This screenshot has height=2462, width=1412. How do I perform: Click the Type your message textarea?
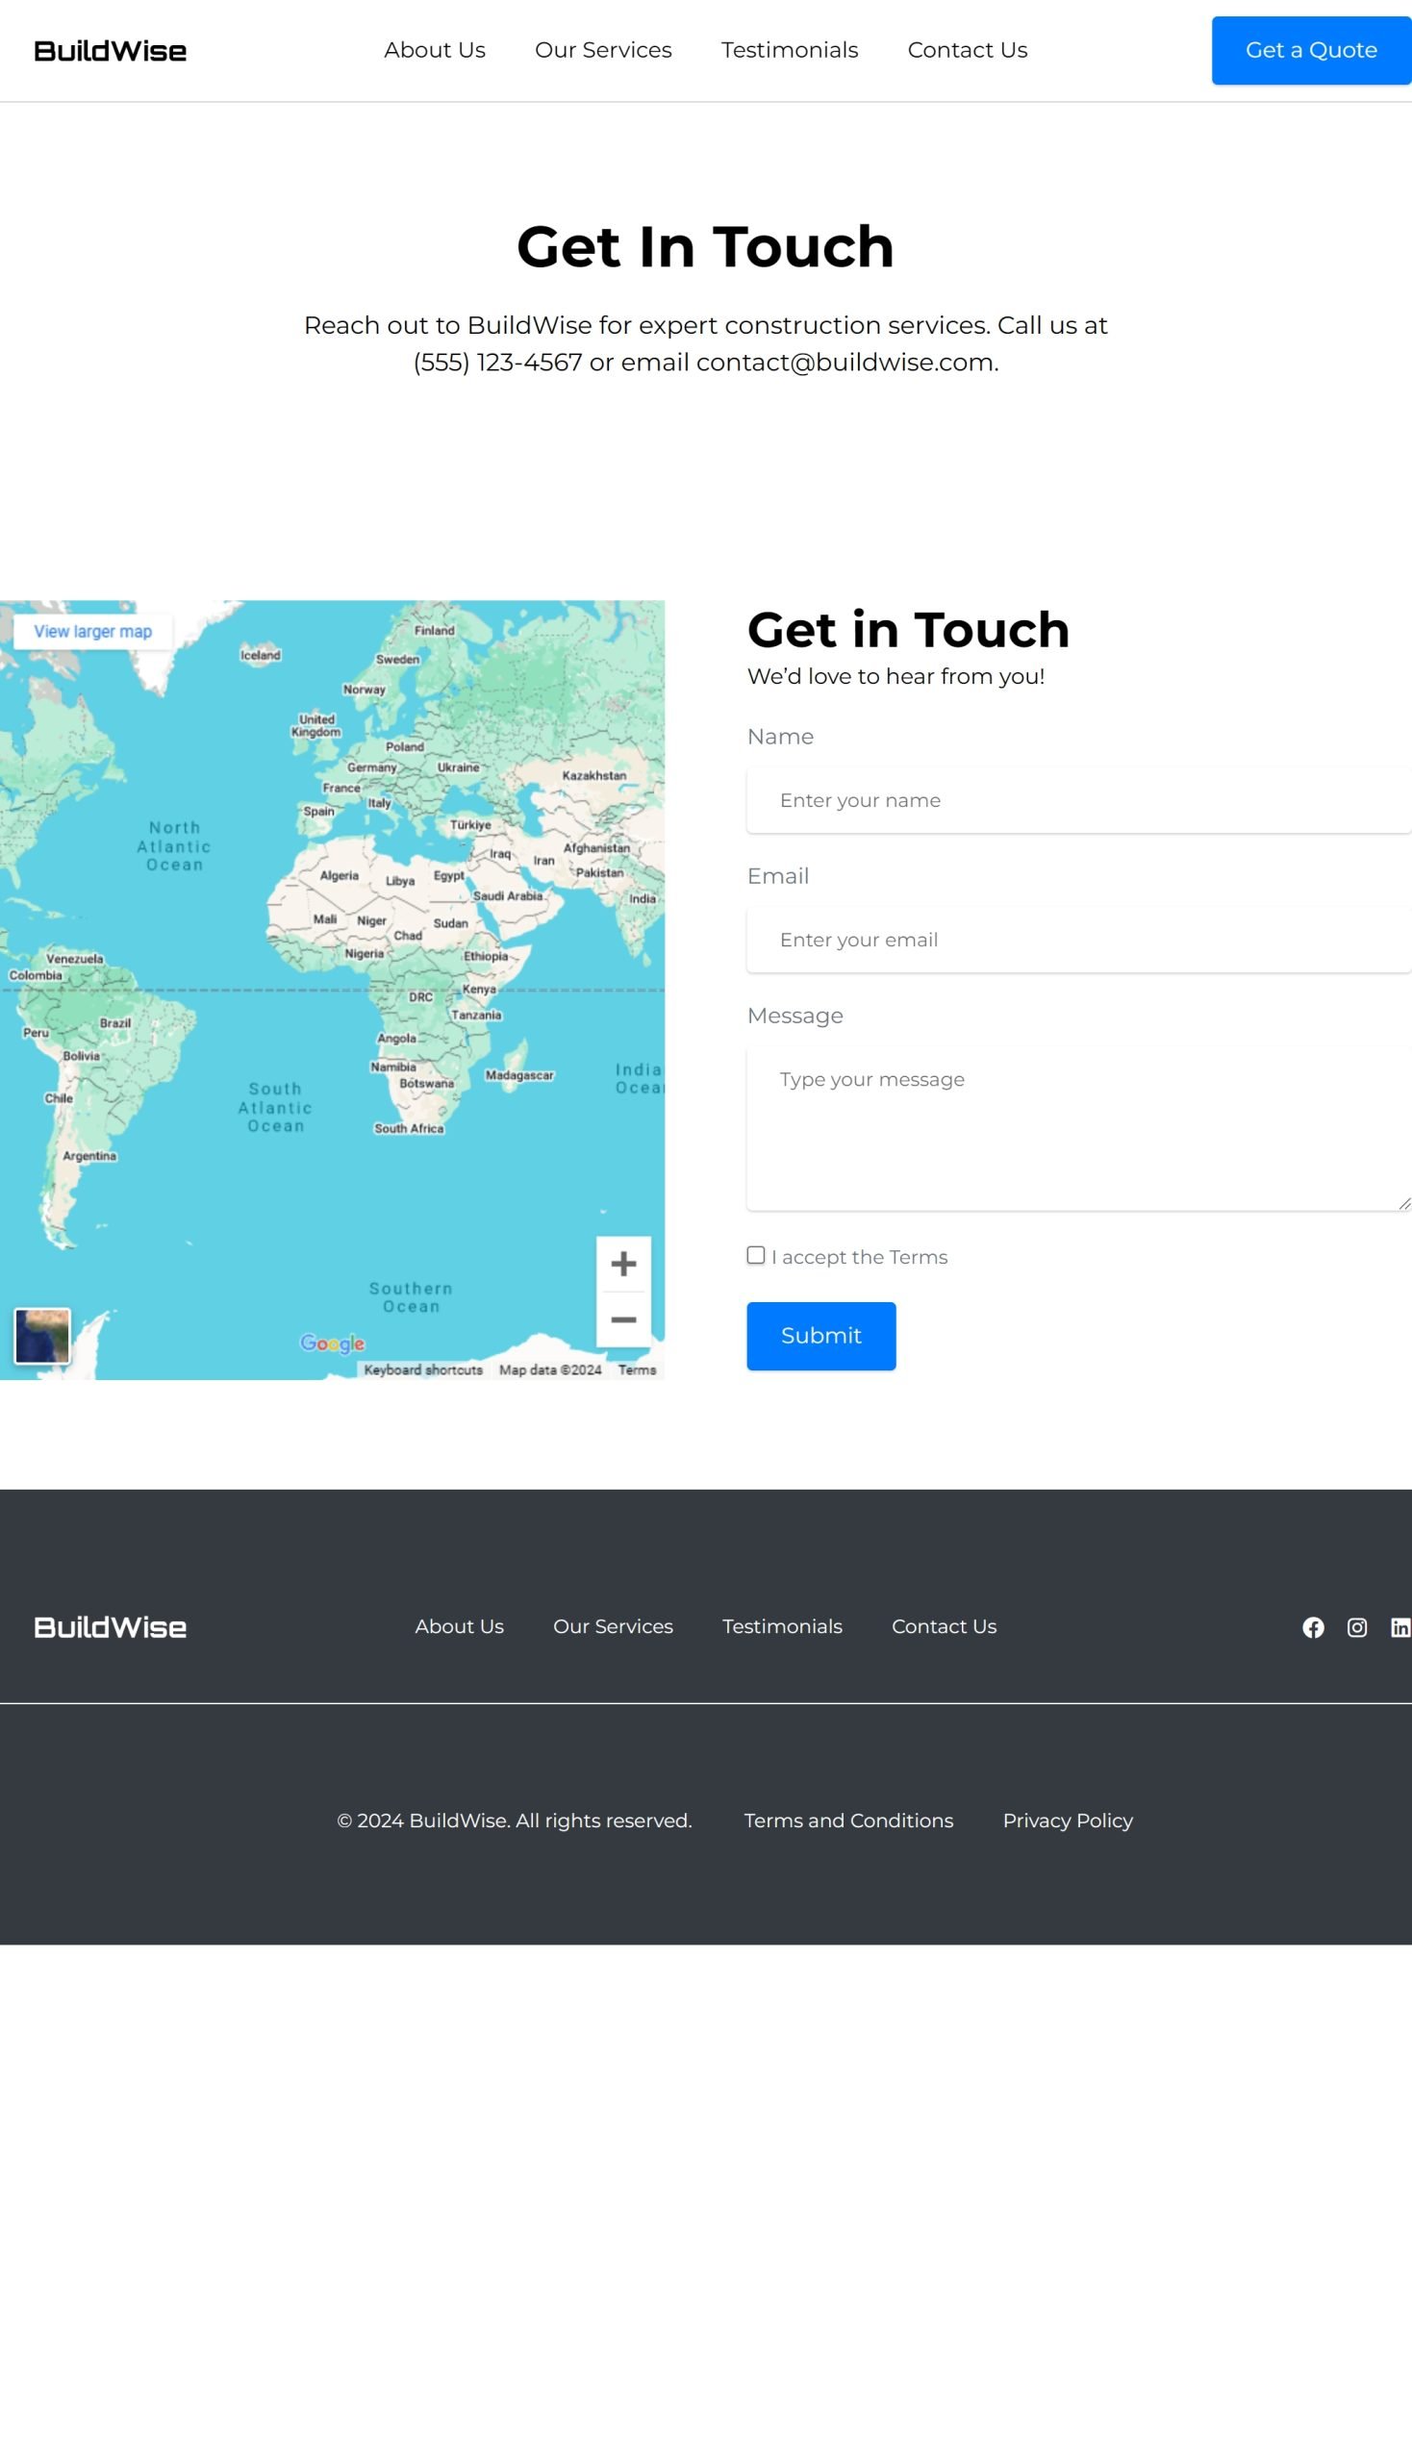[1078, 1130]
